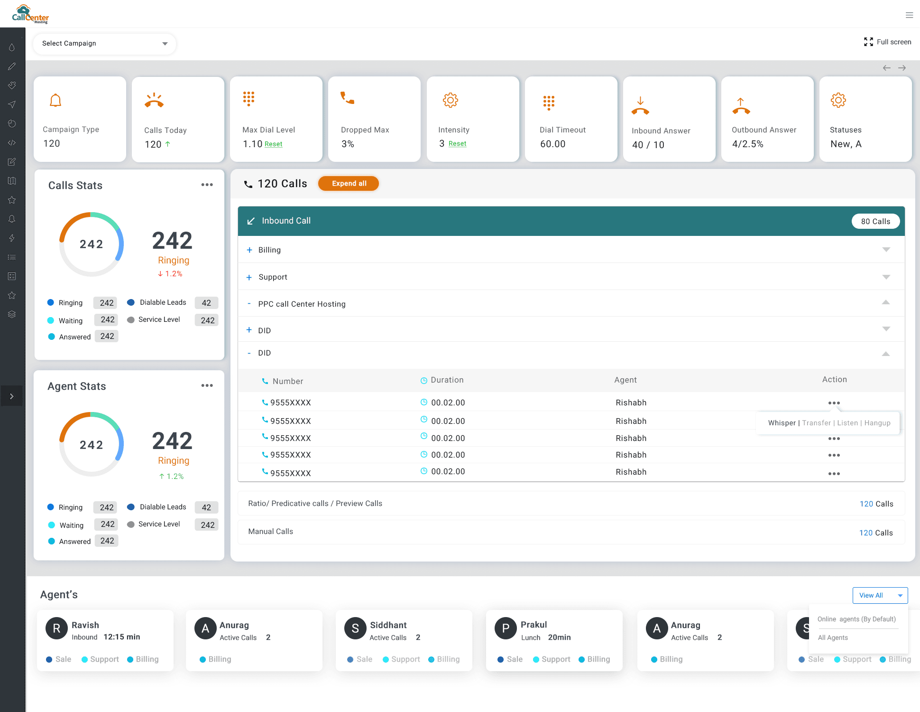Open the code editor icon in sidebar
The image size is (920, 712).
pyautogui.click(x=12, y=142)
